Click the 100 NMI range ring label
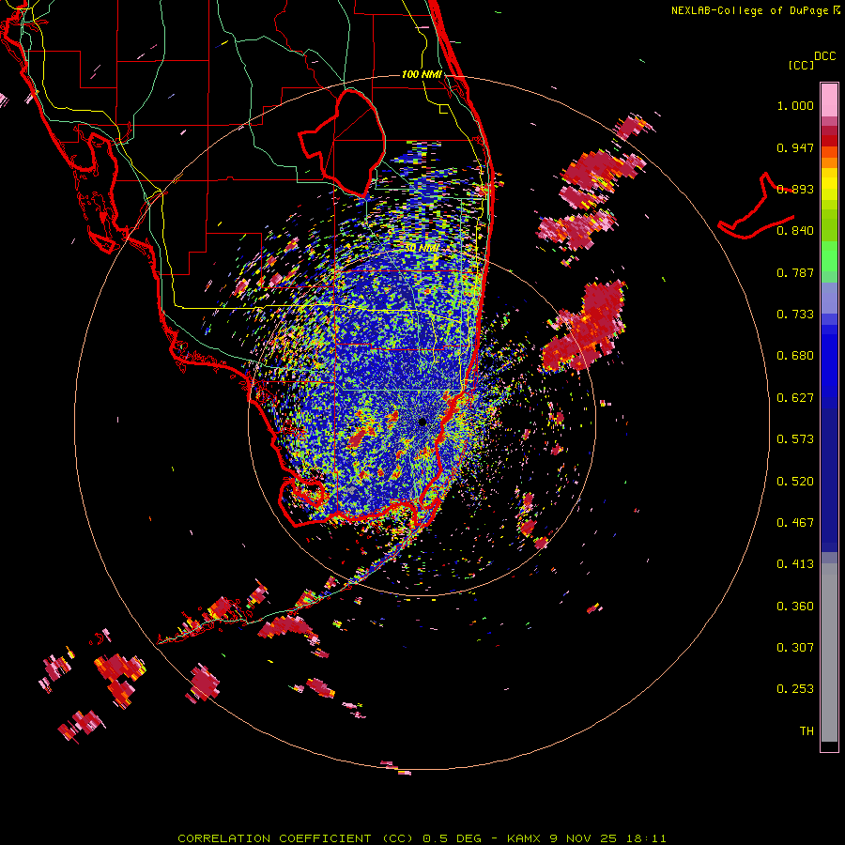Image resolution: width=845 pixels, height=845 pixels. pos(422,74)
